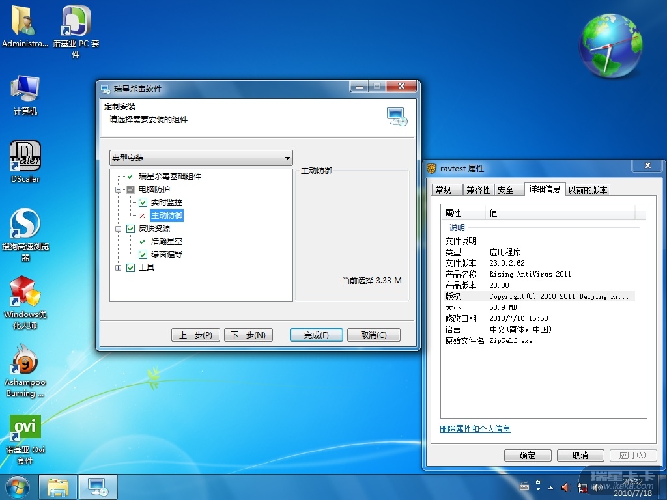
Task: Open Windows Explorer from the taskbar
Action: point(58,487)
